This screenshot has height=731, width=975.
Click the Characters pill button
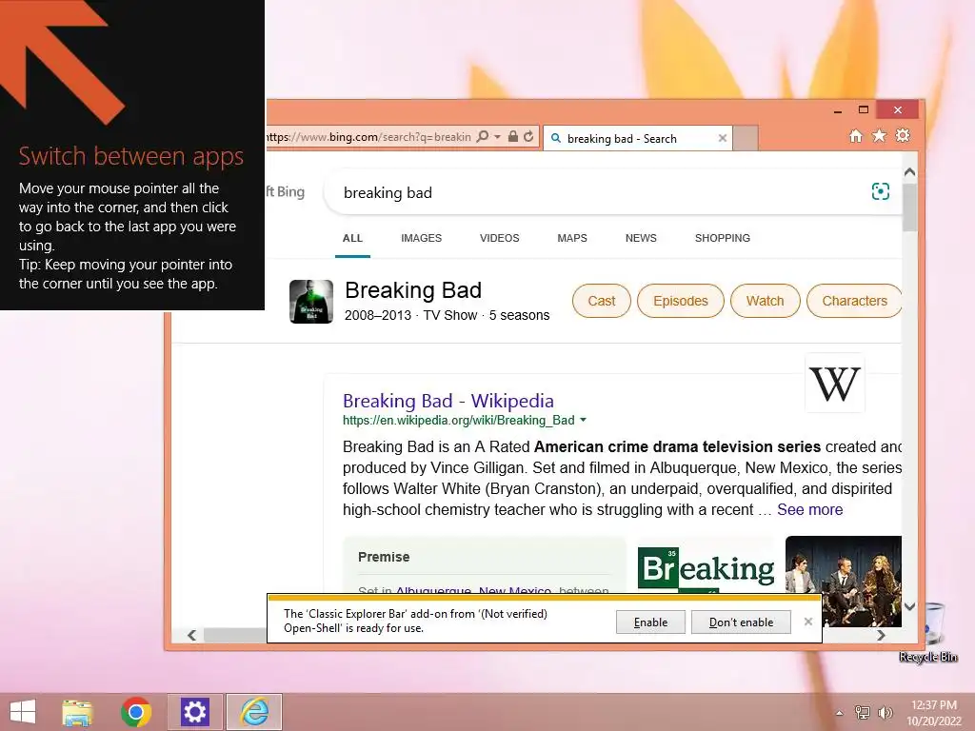854,301
